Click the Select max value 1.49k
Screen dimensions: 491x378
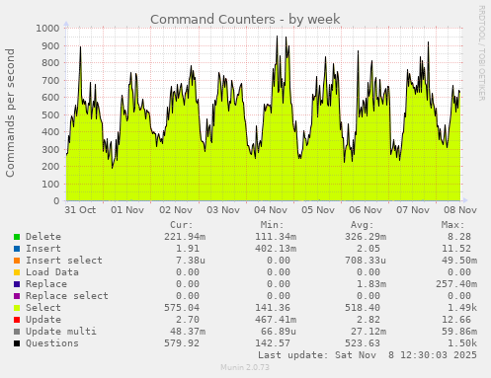point(462,308)
